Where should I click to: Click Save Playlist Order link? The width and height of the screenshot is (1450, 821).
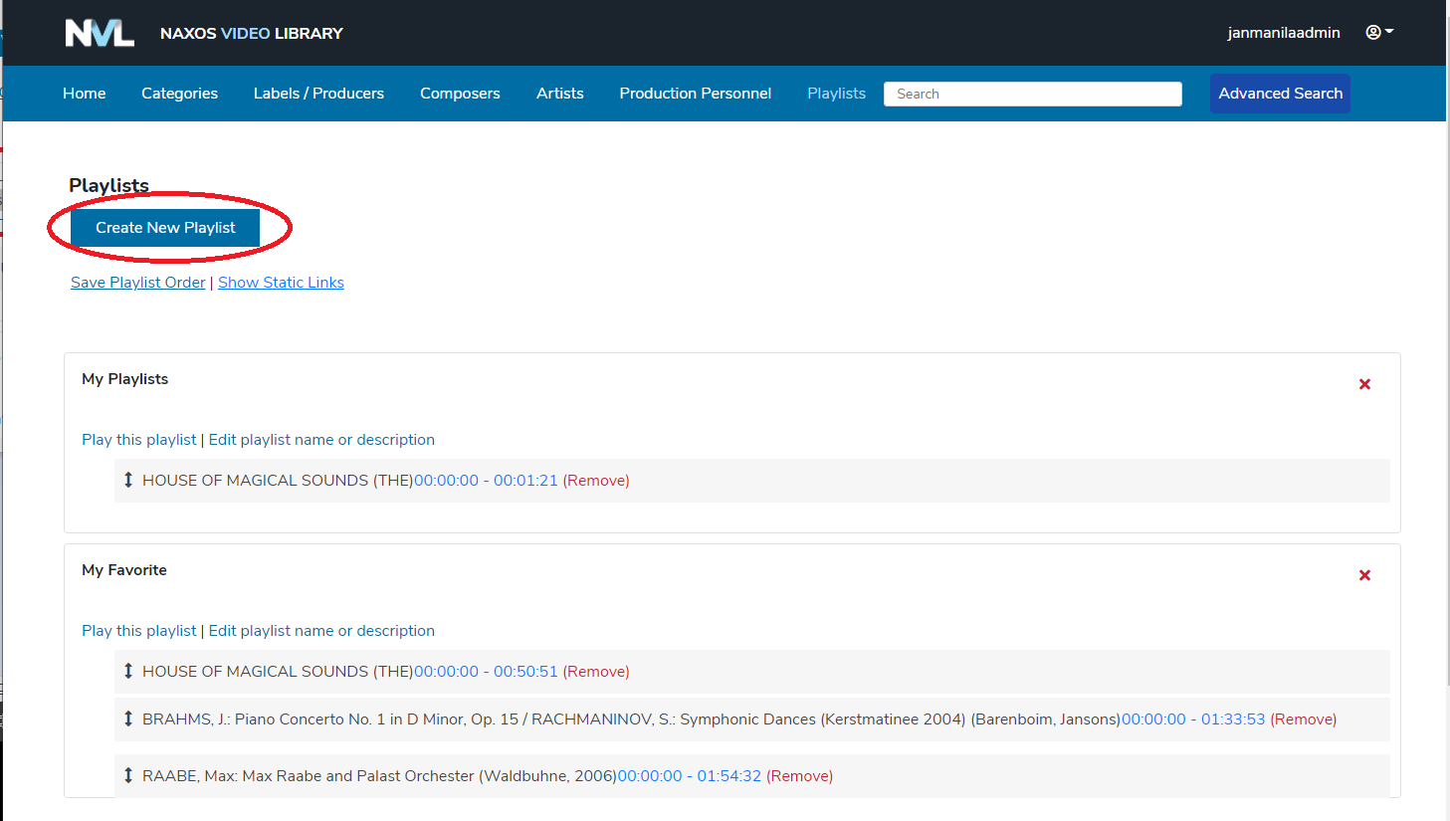tap(138, 283)
